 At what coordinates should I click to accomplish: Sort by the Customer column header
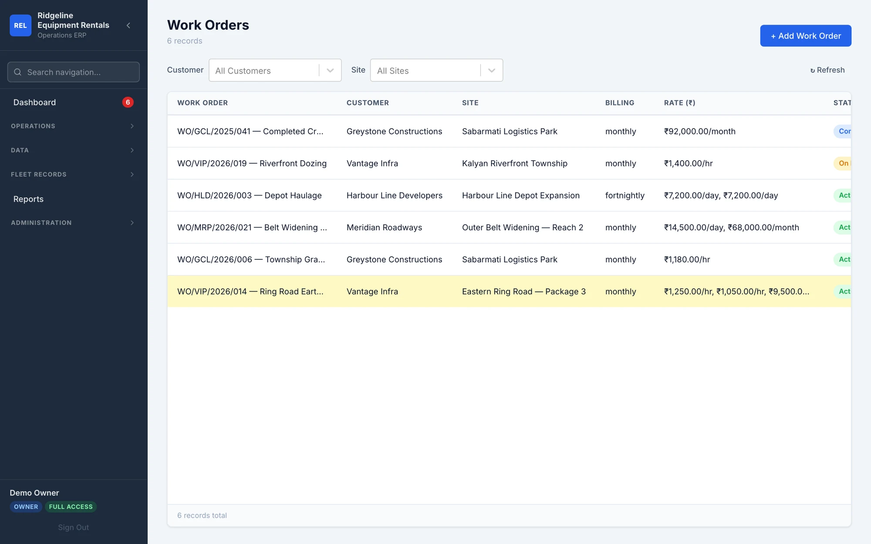pyautogui.click(x=368, y=103)
